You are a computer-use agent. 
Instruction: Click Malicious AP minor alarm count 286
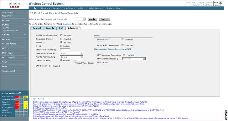(x=26, y=97)
